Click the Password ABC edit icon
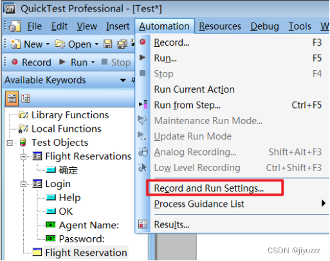The image size is (330, 261). click(51, 239)
